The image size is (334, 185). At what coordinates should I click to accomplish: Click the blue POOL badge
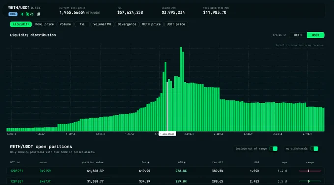[x=13, y=14]
